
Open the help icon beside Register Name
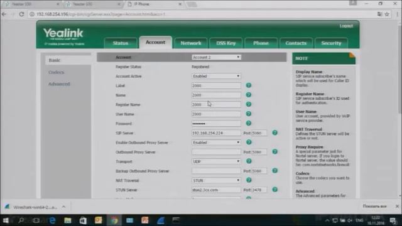[x=249, y=104]
